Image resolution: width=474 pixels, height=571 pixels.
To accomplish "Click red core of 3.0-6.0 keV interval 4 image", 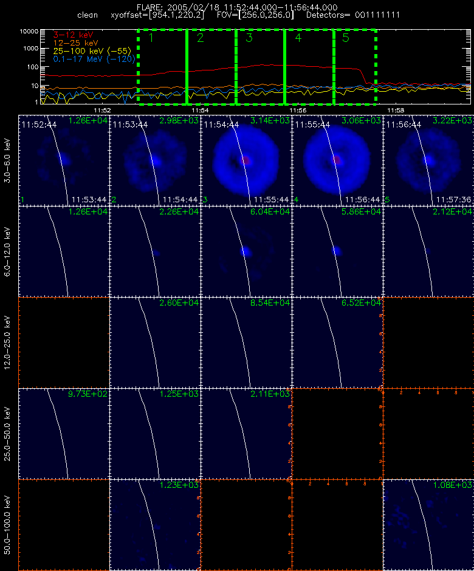I will coord(337,160).
